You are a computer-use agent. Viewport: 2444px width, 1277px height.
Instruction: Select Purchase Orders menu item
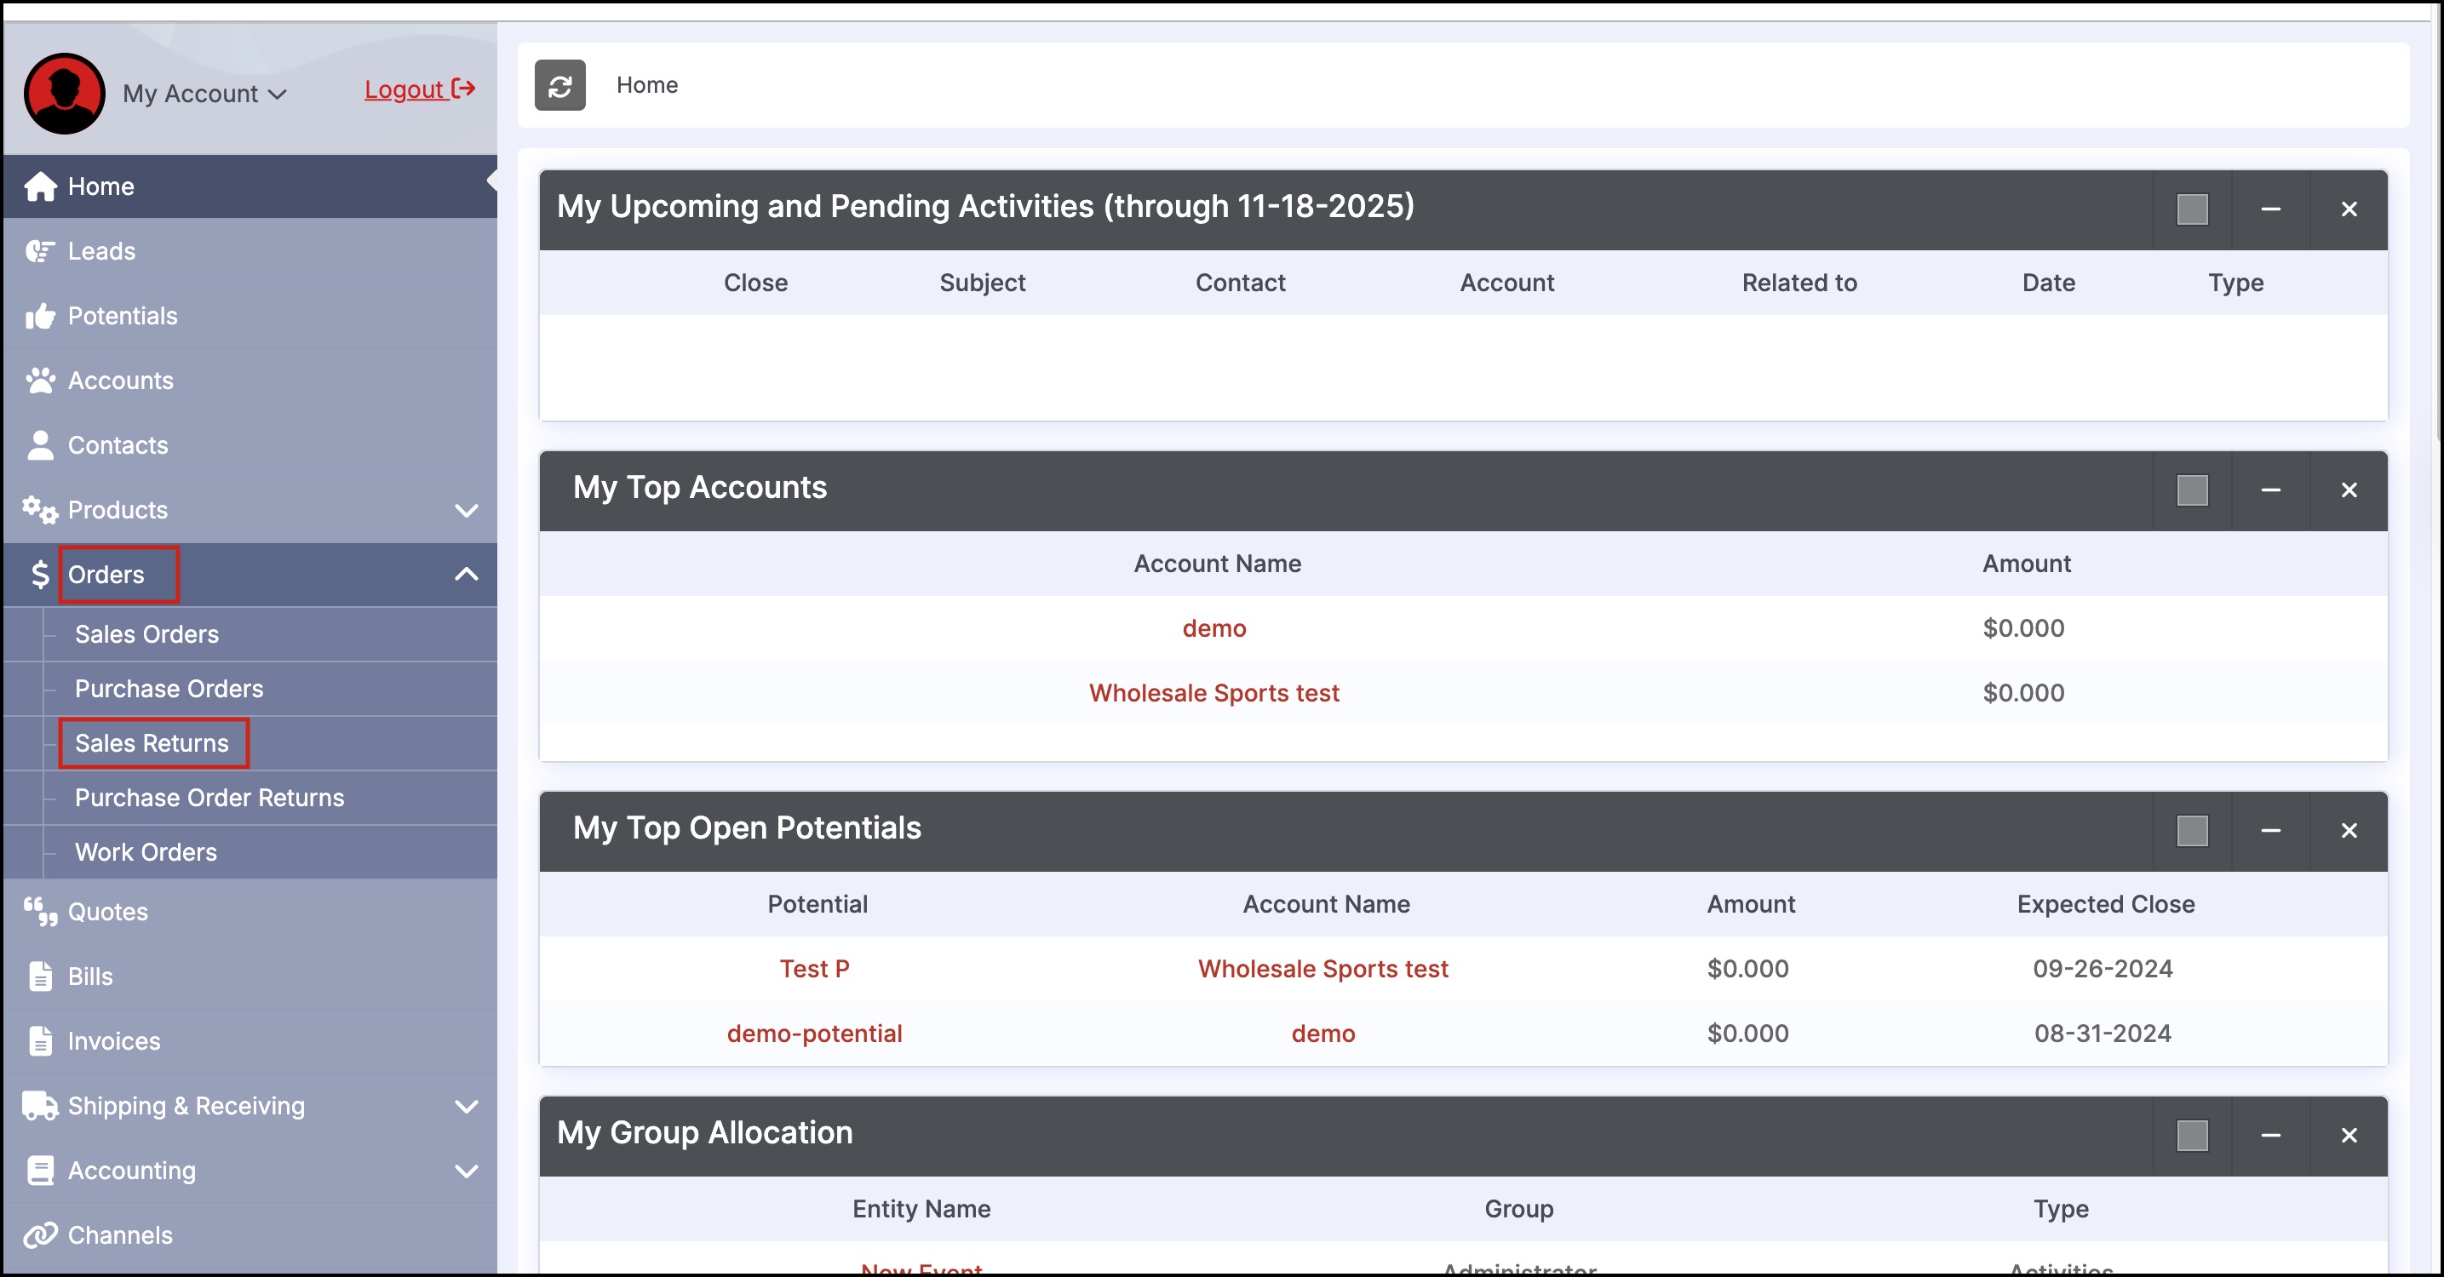point(169,689)
